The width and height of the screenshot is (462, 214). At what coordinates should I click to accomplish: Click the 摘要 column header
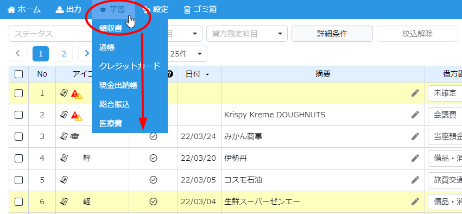click(x=323, y=74)
